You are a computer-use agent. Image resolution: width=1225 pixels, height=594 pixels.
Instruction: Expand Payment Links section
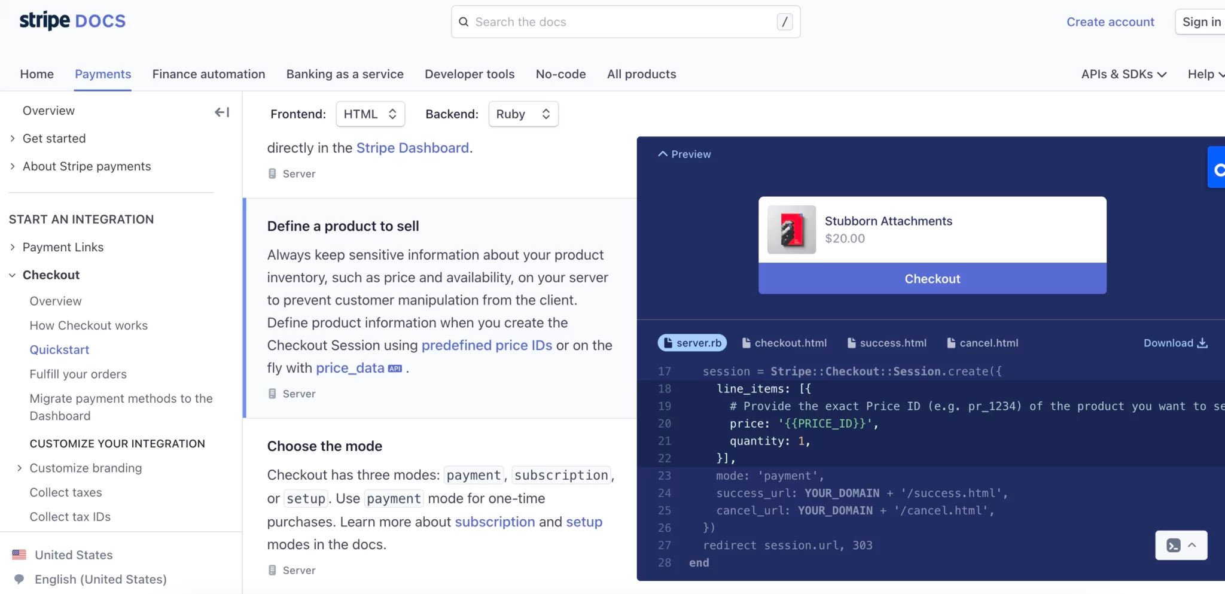[x=13, y=247]
